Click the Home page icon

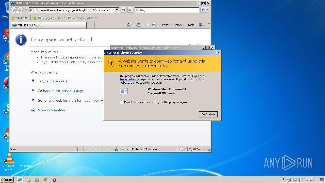pos(129,25)
